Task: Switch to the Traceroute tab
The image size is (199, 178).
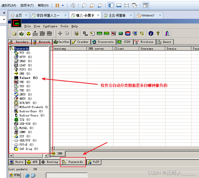Action: click(103, 42)
